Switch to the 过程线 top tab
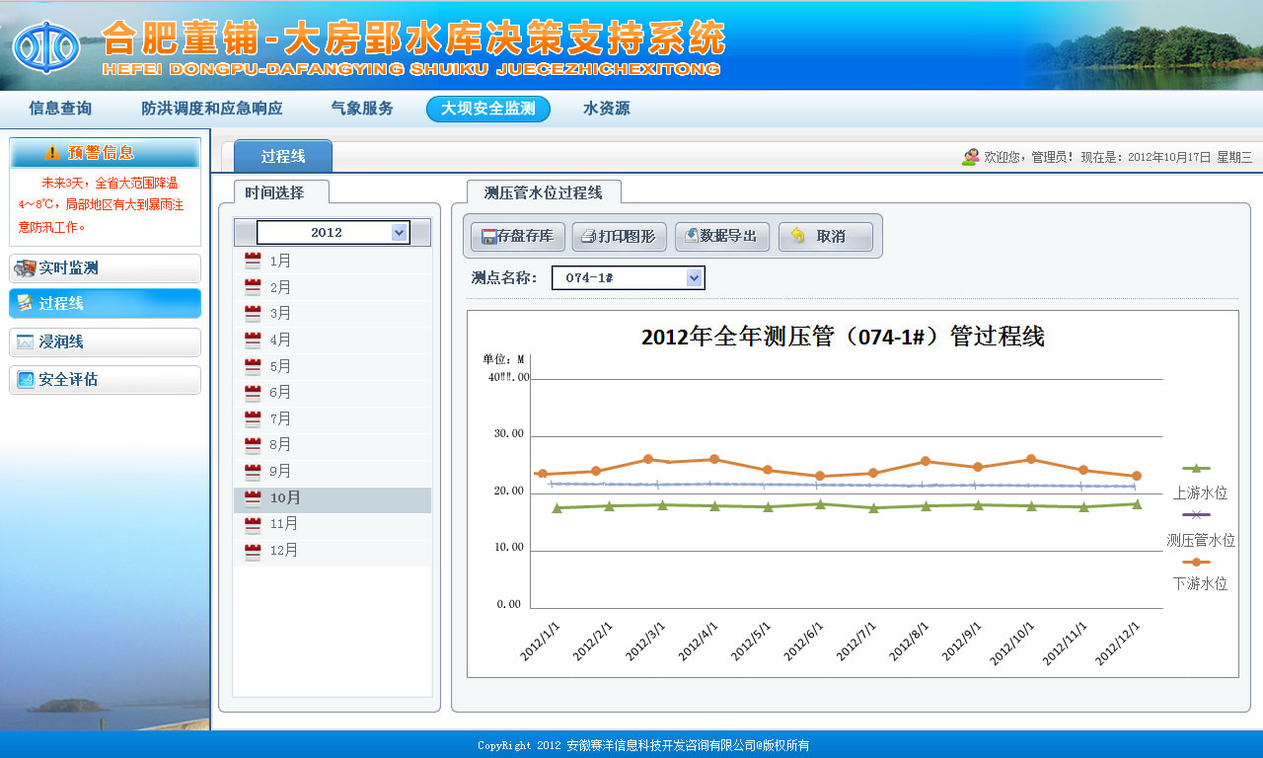1263x758 pixels. 283,156
